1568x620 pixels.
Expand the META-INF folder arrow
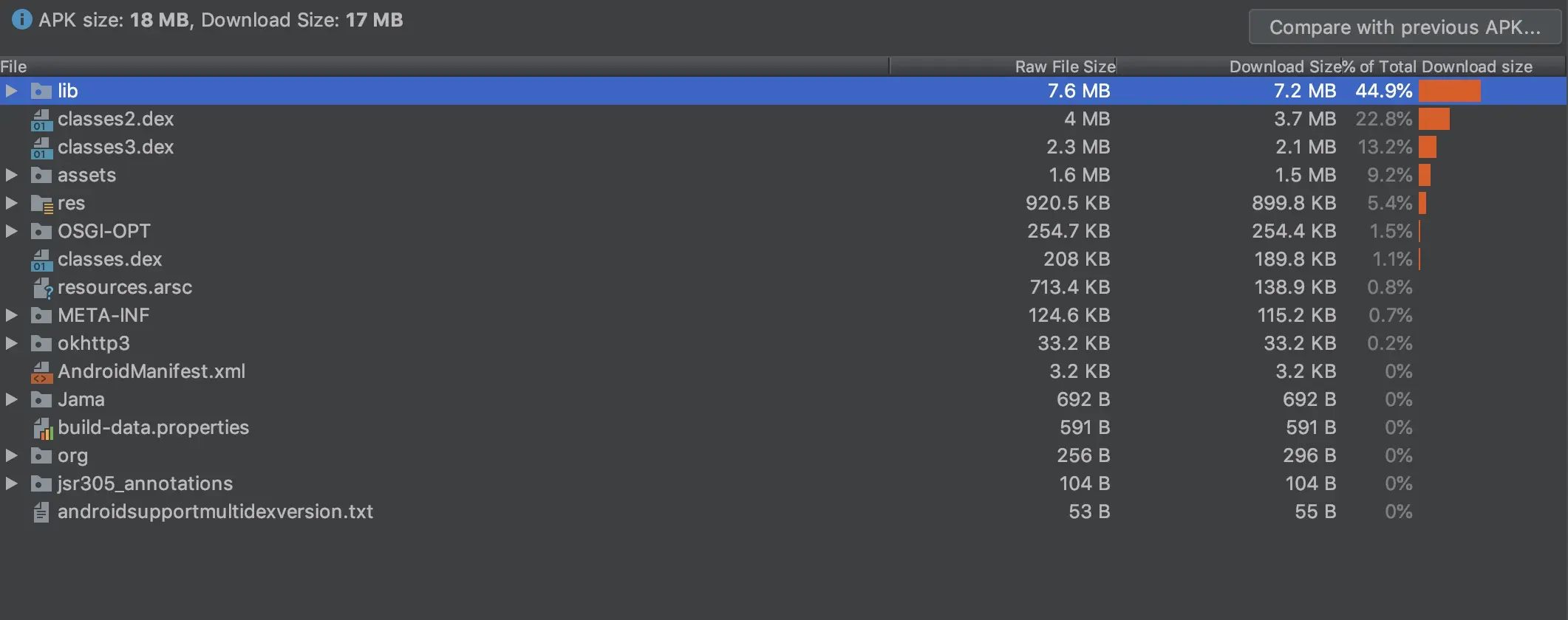[x=11, y=315]
